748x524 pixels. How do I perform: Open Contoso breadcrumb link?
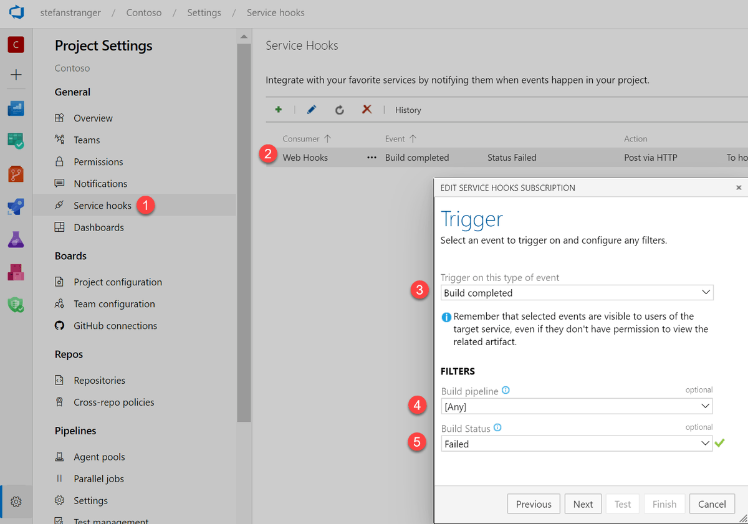144,12
